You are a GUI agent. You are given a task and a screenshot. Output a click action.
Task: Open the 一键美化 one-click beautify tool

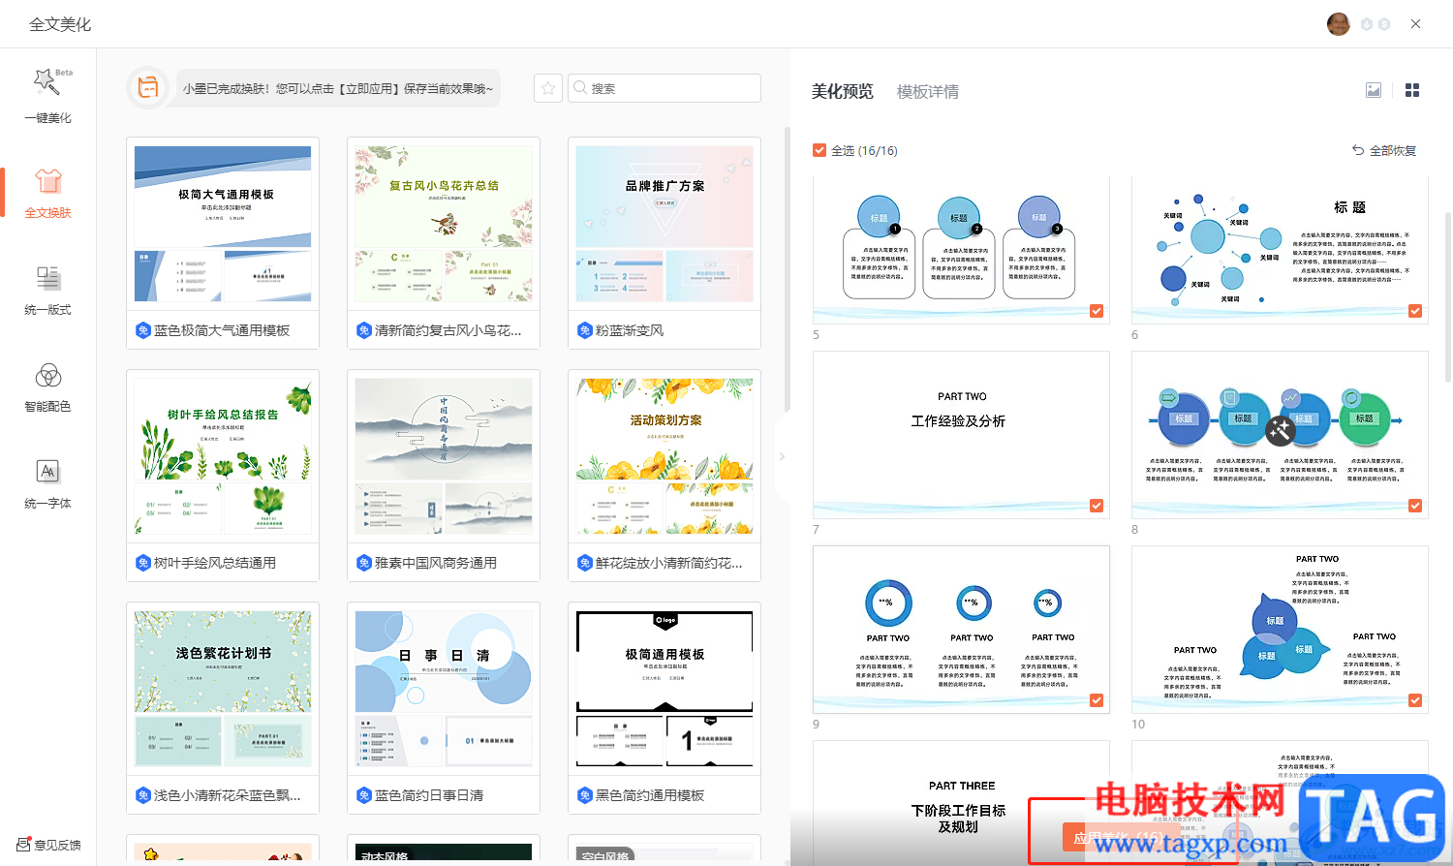click(47, 96)
